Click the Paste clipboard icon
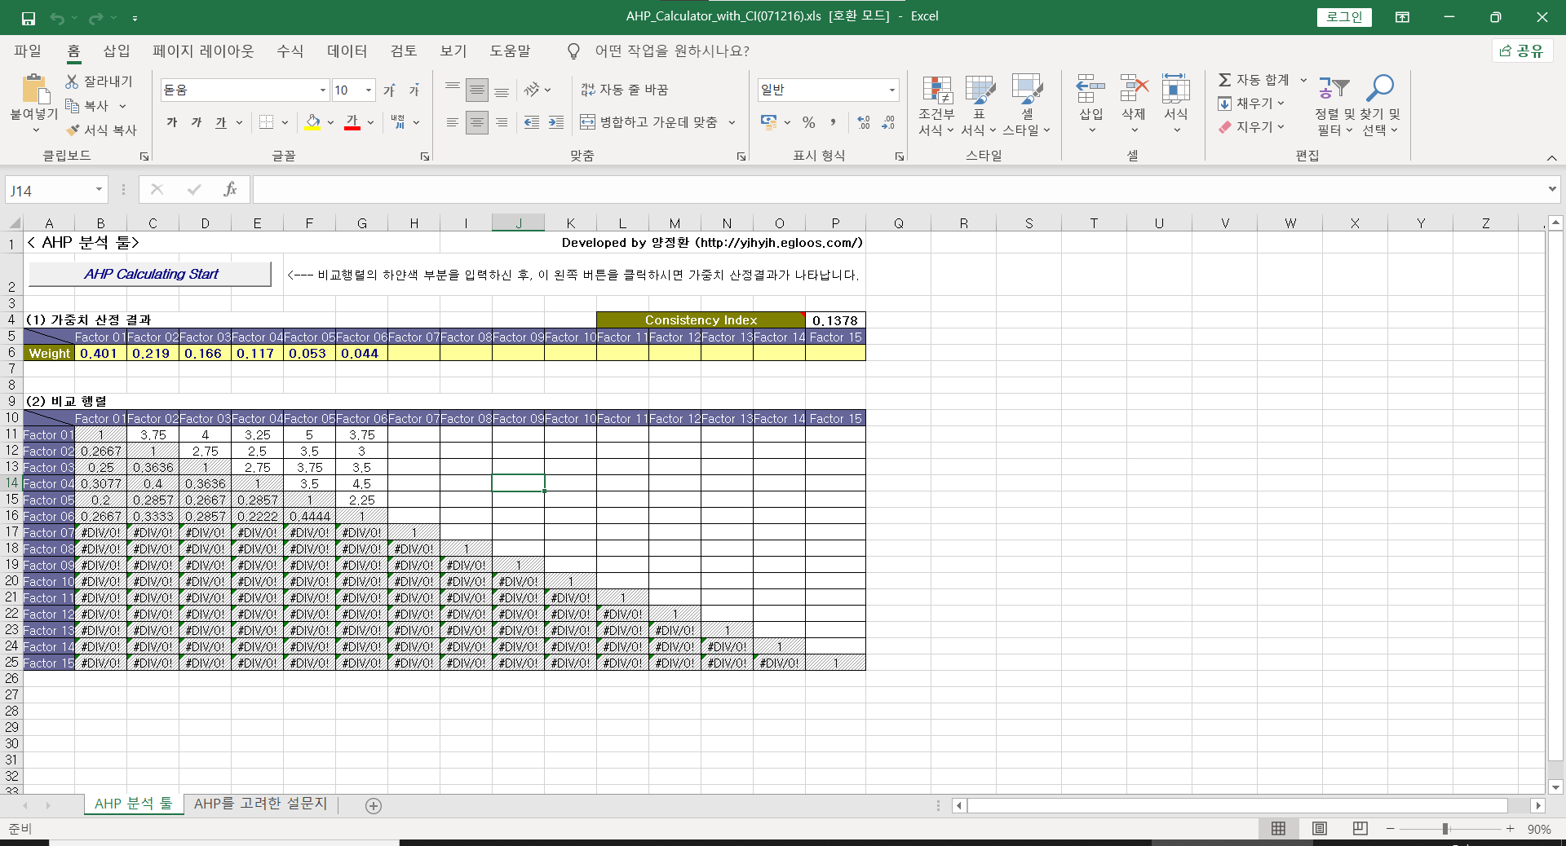The image size is (1566, 846). [x=33, y=89]
